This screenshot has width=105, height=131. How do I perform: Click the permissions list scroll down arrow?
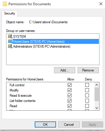click(97, 108)
